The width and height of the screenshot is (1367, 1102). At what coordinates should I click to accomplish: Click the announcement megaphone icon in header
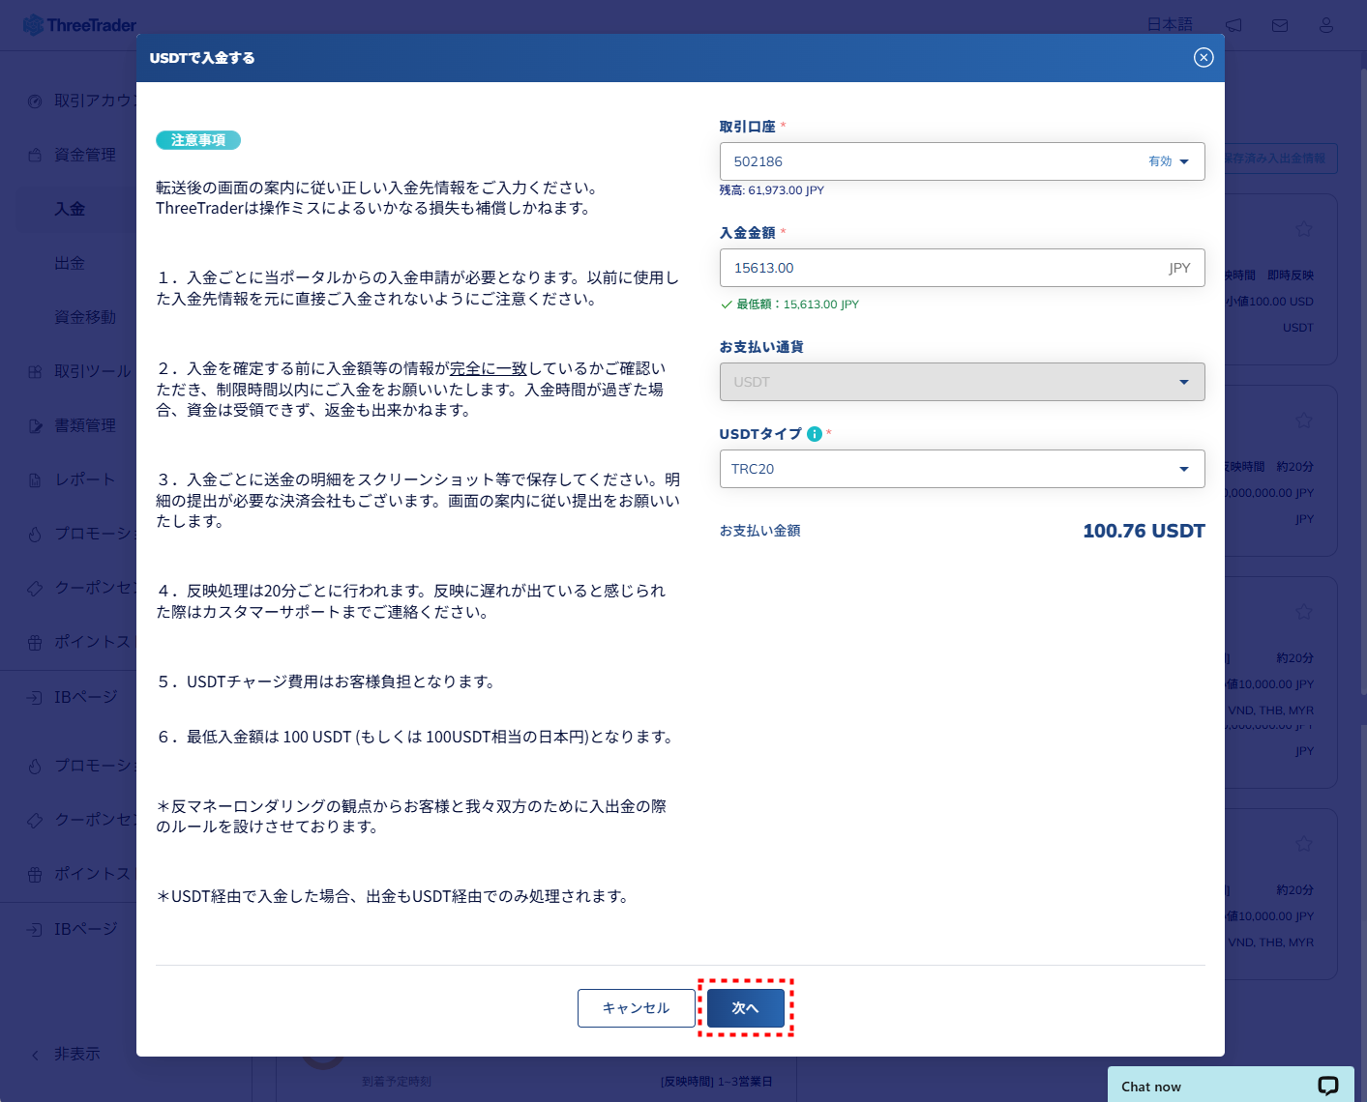1233,25
